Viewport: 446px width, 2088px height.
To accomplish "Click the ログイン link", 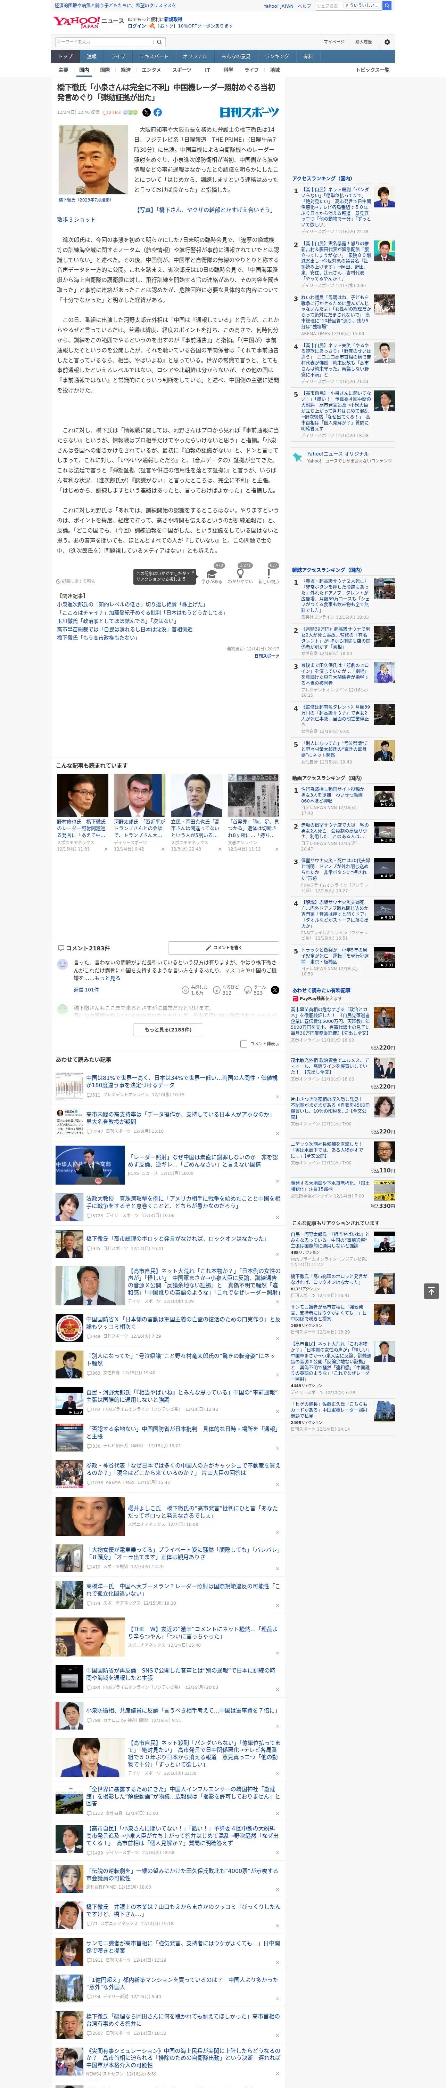I will (137, 26).
